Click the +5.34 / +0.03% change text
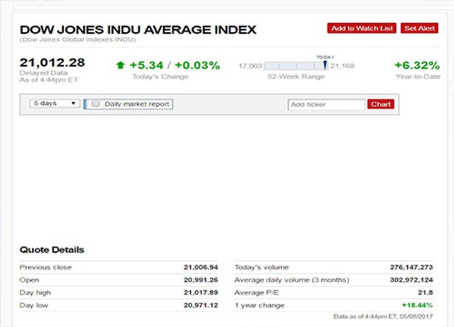Screen dimensions: 454x327 (x=175, y=65)
